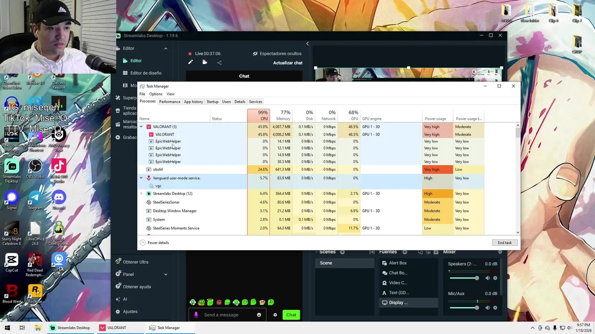595x334 pixels.
Task: Open the OBS Studio desktop icon
Action: [x=35, y=169]
